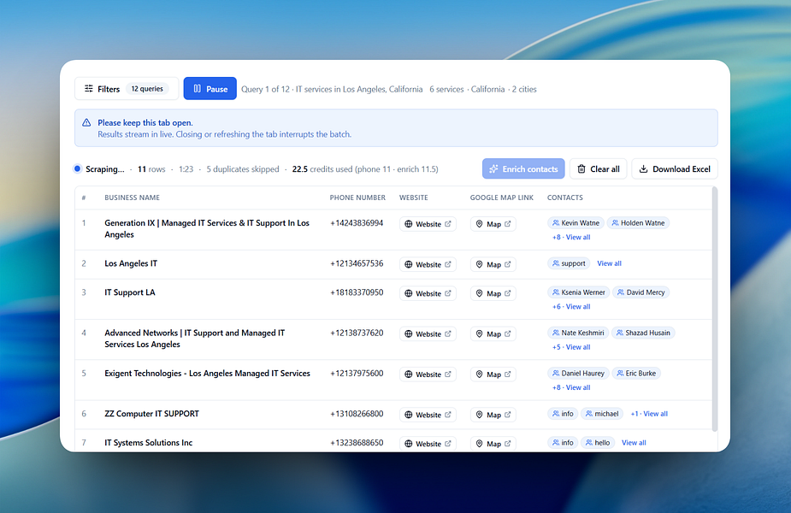
Task: Pause the running scrape
Action: [x=210, y=89]
